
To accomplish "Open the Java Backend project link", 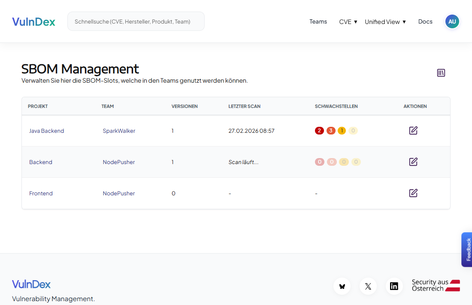I will click(x=46, y=131).
